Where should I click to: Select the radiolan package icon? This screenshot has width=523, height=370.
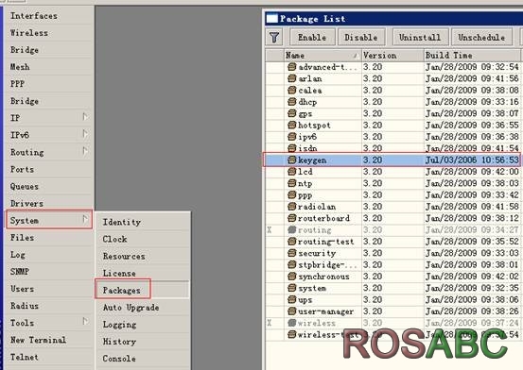[292, 207]
